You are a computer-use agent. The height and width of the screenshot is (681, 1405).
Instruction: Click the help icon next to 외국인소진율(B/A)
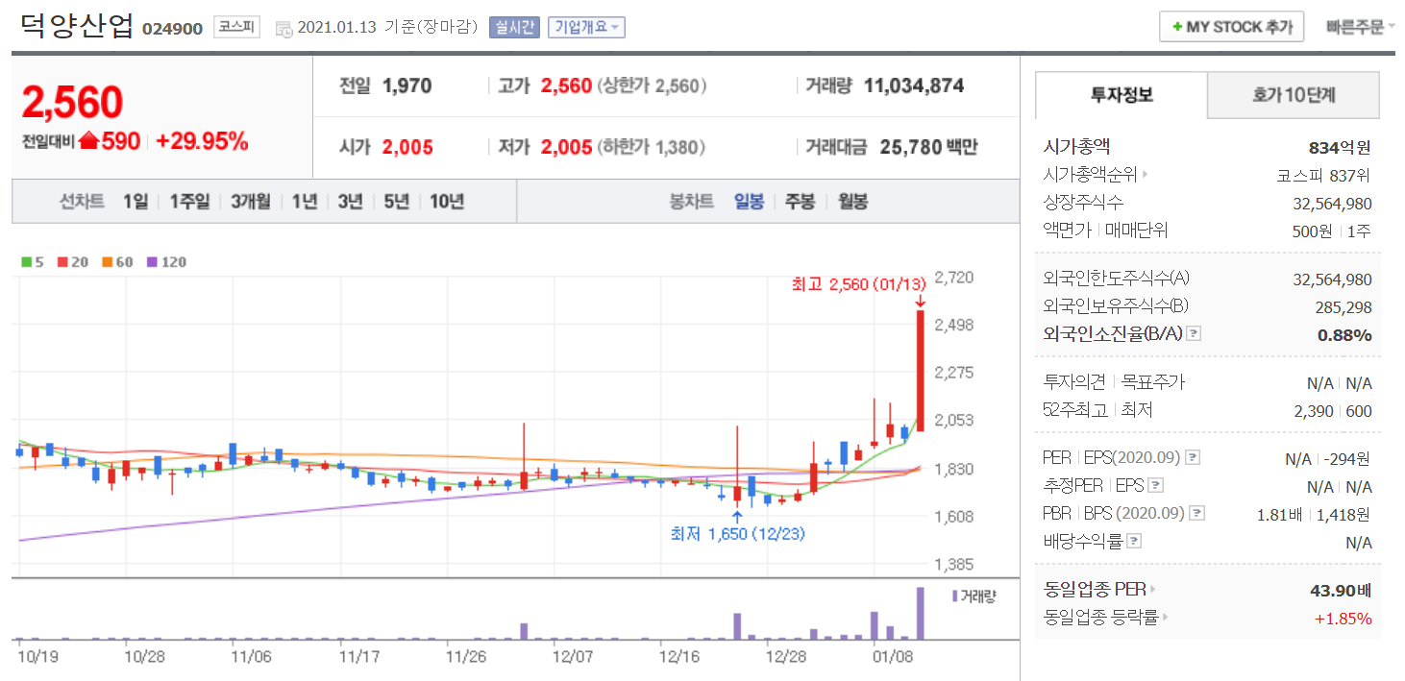pos(1194,334)
